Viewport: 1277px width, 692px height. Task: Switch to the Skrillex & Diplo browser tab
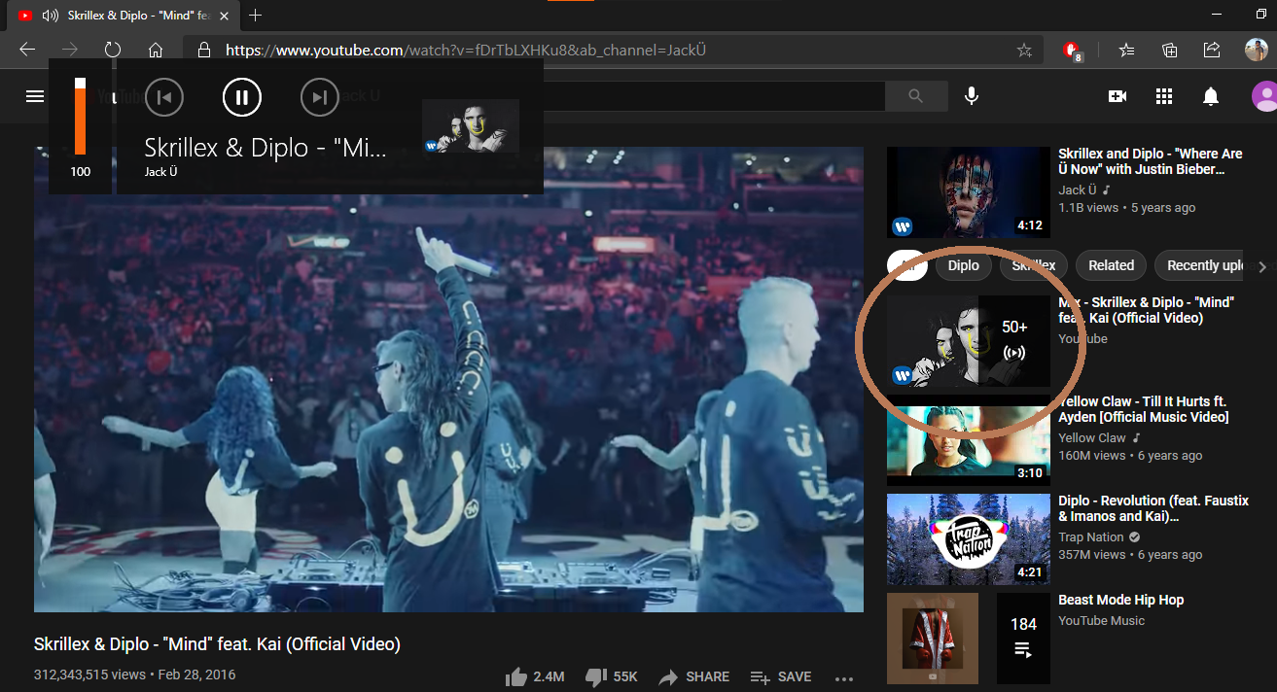pos(122,16)
